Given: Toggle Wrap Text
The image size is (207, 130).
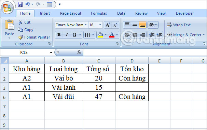Looking at the screenshot, I should click(x=179, y=25).
